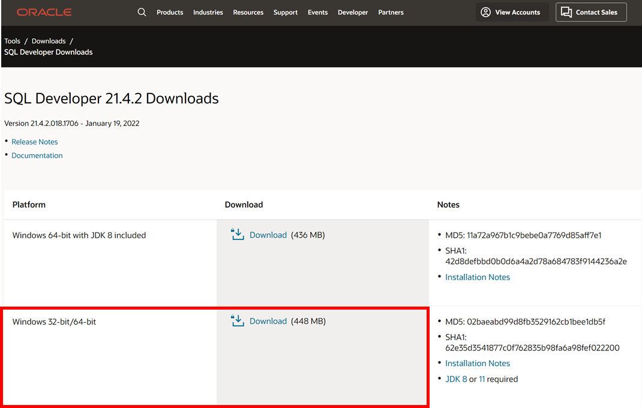Click the MD5 02baeabd99d8fb3529162cb1bee1db5f text
This screenshot has width=642, height=408.
pyautogui.click(x=526, y=322)
